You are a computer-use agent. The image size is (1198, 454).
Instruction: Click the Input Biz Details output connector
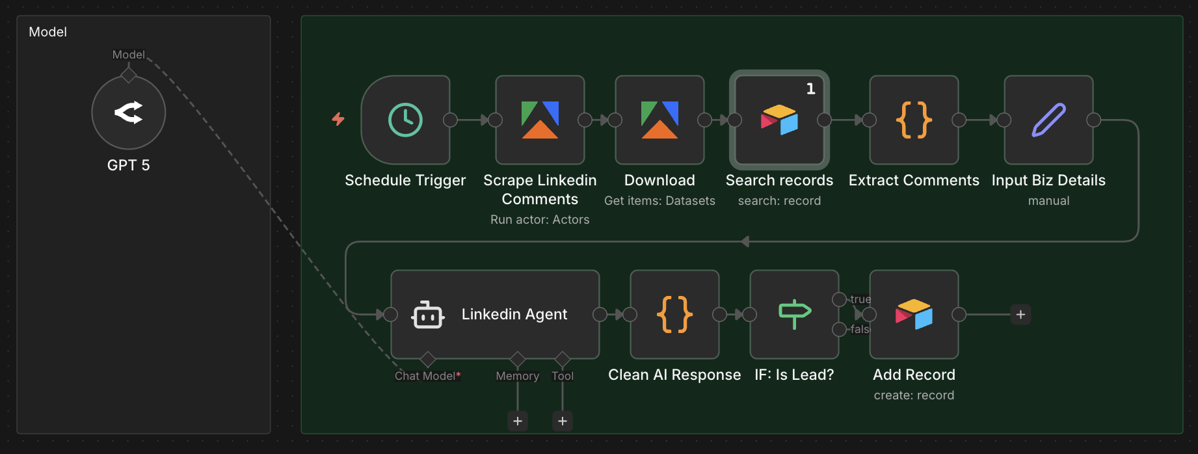(x=1094, y=120)
